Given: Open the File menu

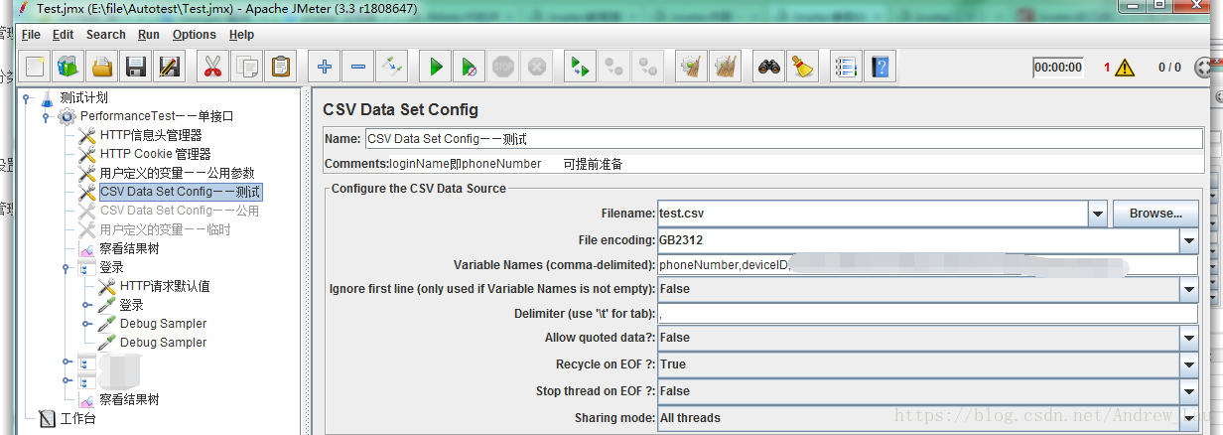Looking at the screenshot, I should [31, 34].
